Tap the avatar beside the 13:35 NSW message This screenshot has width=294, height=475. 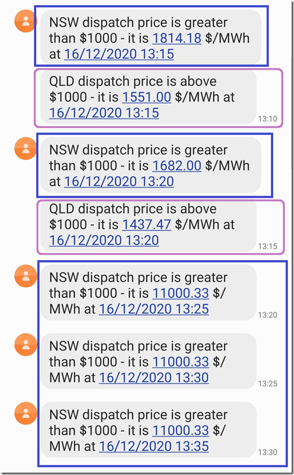[x=26, y=413]
